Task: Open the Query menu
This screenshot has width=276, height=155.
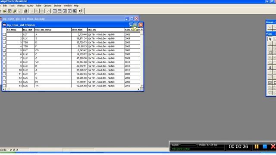Action: click(30, 6)
